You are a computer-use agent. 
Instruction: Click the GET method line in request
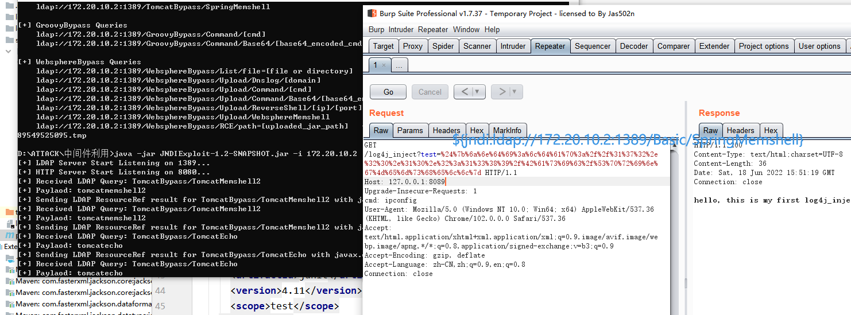[370, 145]
